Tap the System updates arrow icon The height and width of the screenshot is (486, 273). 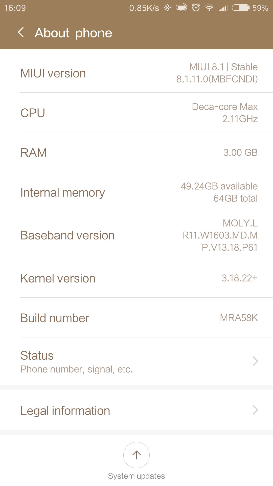[x=136, y=455]
